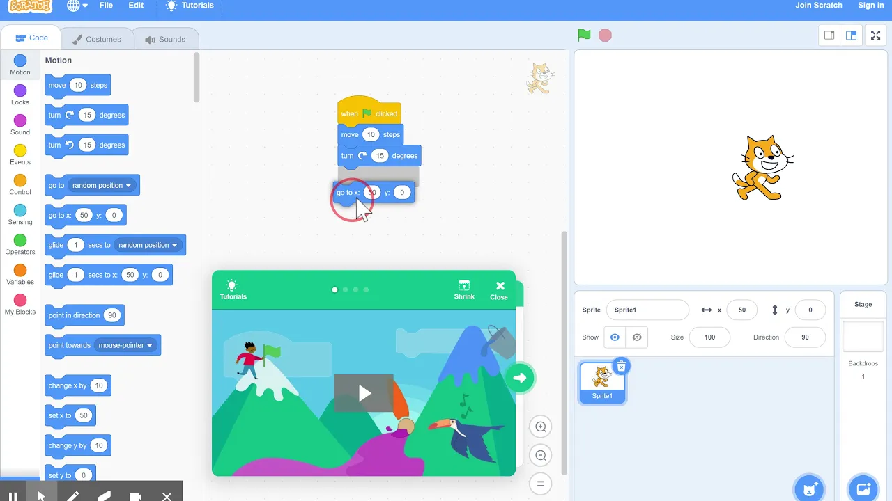The width and height of the screenshot is (892, 501).
Task: Shrink the tutorial card
Action: (x=464, y=289)
